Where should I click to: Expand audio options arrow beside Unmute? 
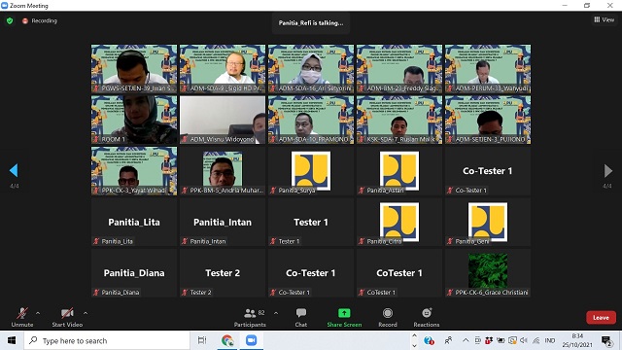click(38, 313)
